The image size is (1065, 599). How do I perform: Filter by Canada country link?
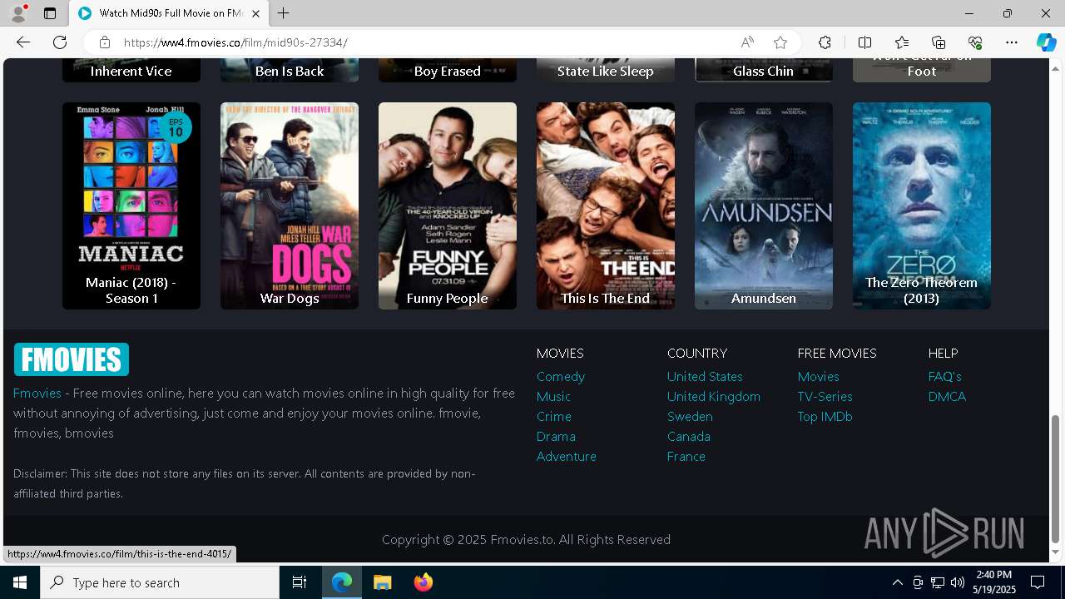click(x=689, y=436)
